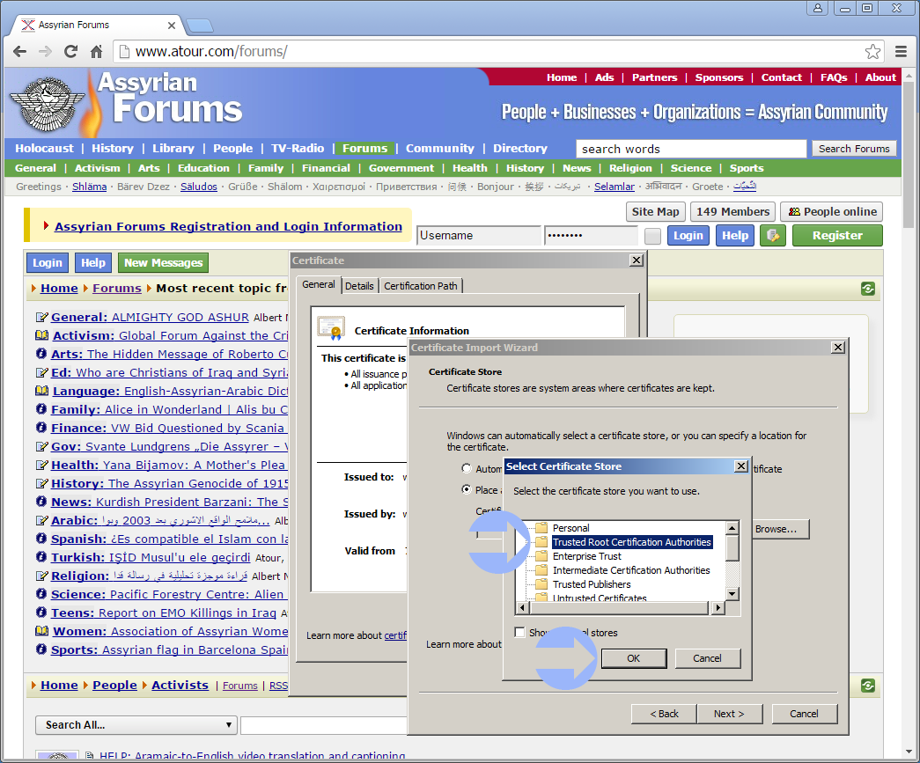Open the new browser tab button
The height and width of the screenshot is (763, 920).
200,26
